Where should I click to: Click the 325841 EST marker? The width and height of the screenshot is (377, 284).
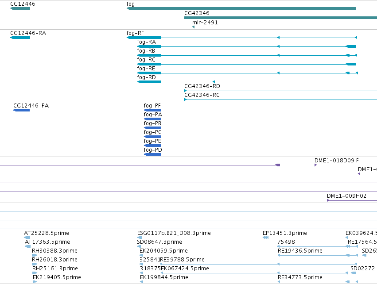click(x=141, y=264)
